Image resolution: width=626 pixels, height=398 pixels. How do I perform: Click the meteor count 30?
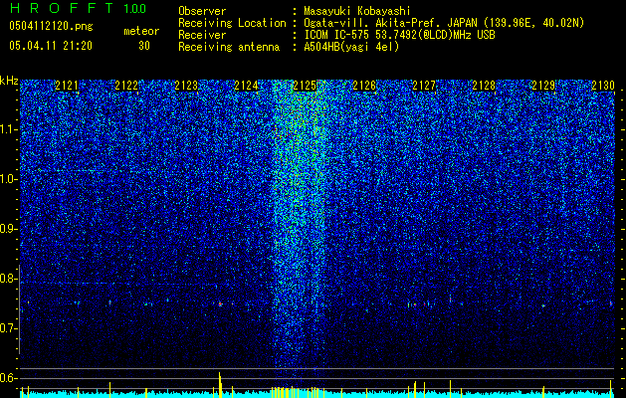pyautogui.click(x=144, y=46)
